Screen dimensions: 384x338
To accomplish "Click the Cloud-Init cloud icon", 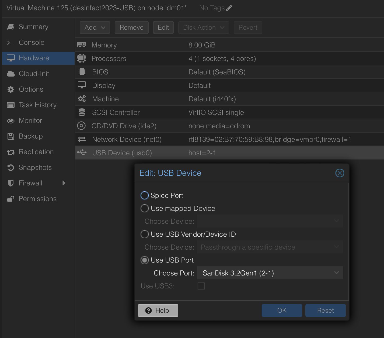I will click(11, 74).
